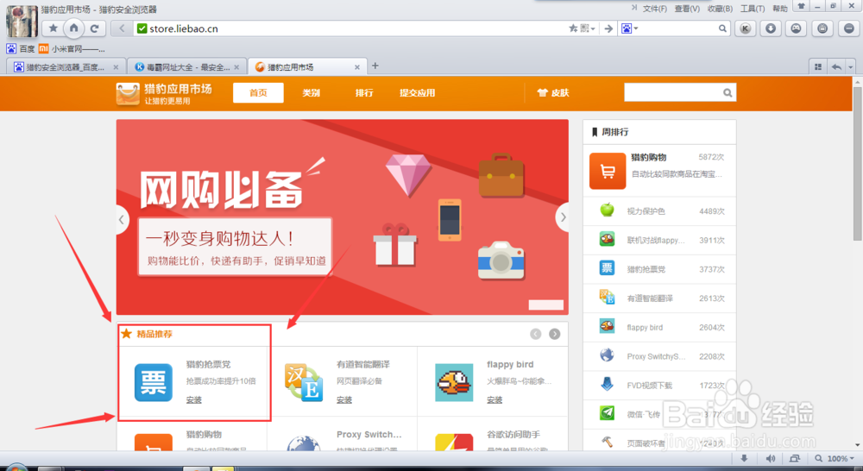Page 精品推荐 list forward
This screenshot has width=863, height=471.
coord(555,334)
